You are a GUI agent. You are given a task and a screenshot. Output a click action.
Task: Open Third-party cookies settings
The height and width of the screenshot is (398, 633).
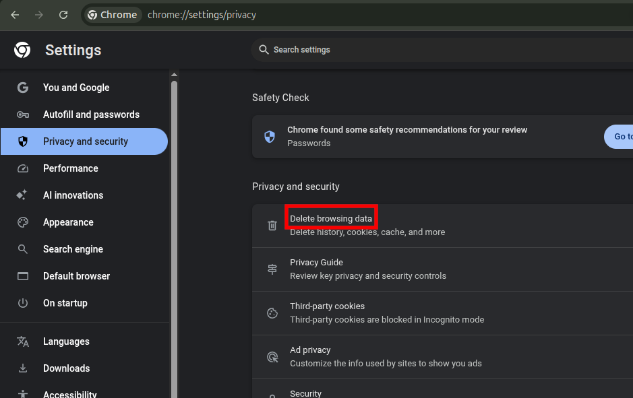(442, 313)
